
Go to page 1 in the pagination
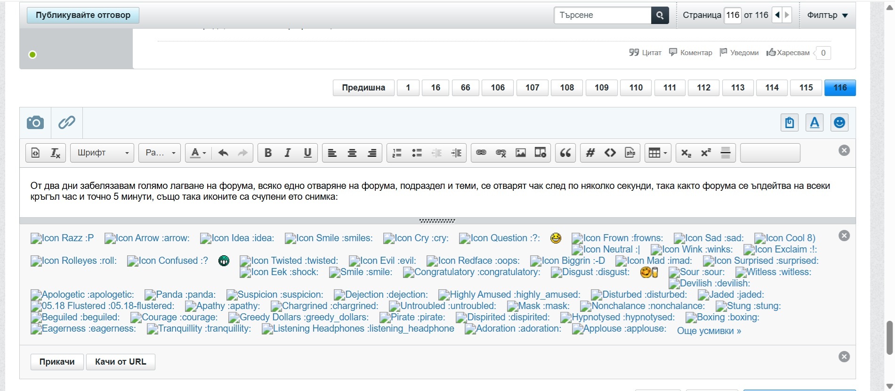pyautogui.click(x=408, y=88)
